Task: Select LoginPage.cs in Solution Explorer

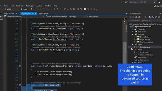Action: coord(145,47)
